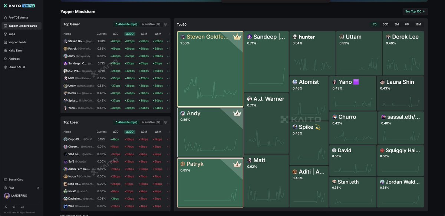445x216 pixels.
Task: Click the Yaps trophy icon
Action: [5, 34]
